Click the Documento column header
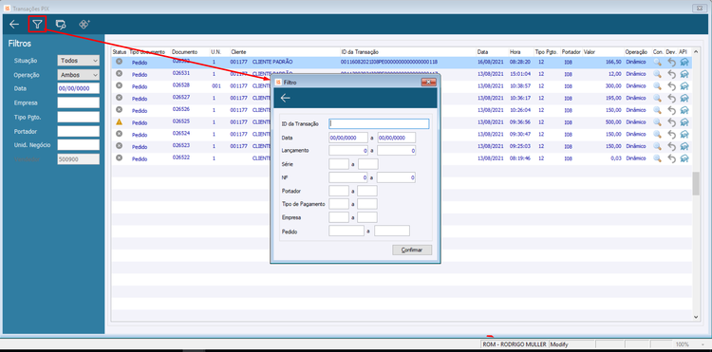Image resolution: width=712 pixels, height=352 pixels. [x=184, y=52]
